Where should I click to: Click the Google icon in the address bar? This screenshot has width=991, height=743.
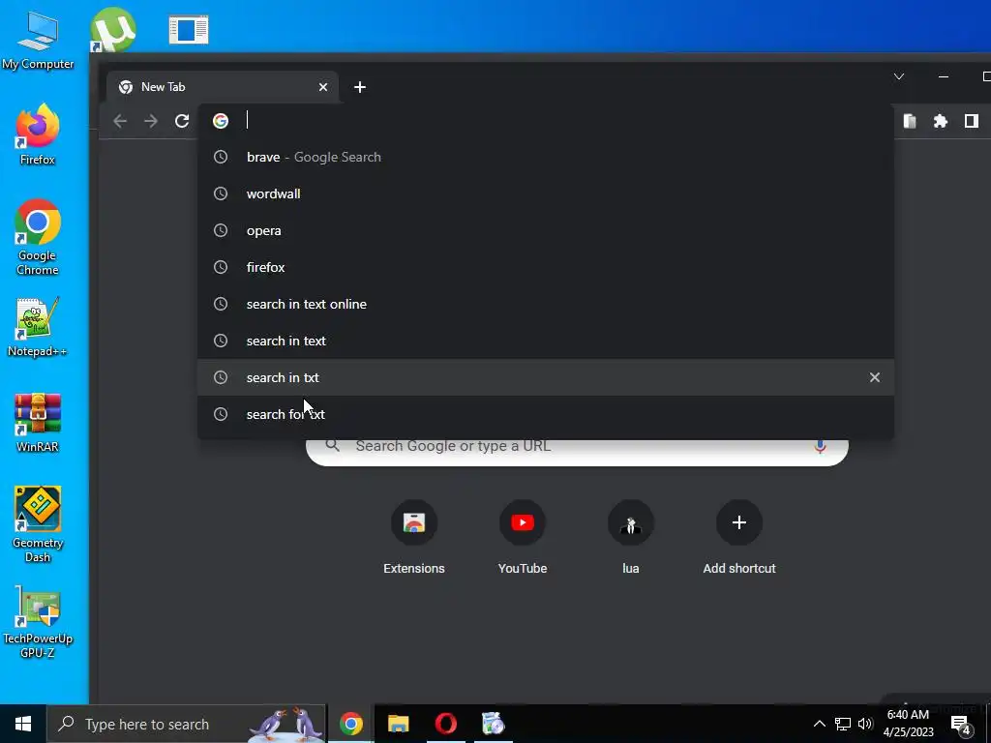click(x=221, y=121)
